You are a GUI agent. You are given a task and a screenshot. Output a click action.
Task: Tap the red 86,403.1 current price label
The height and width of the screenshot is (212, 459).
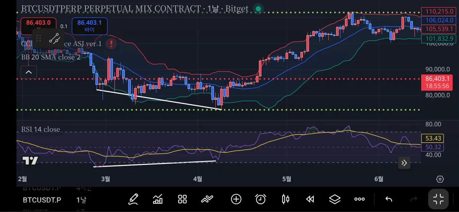pyautogui.click(x=437, y=82)
